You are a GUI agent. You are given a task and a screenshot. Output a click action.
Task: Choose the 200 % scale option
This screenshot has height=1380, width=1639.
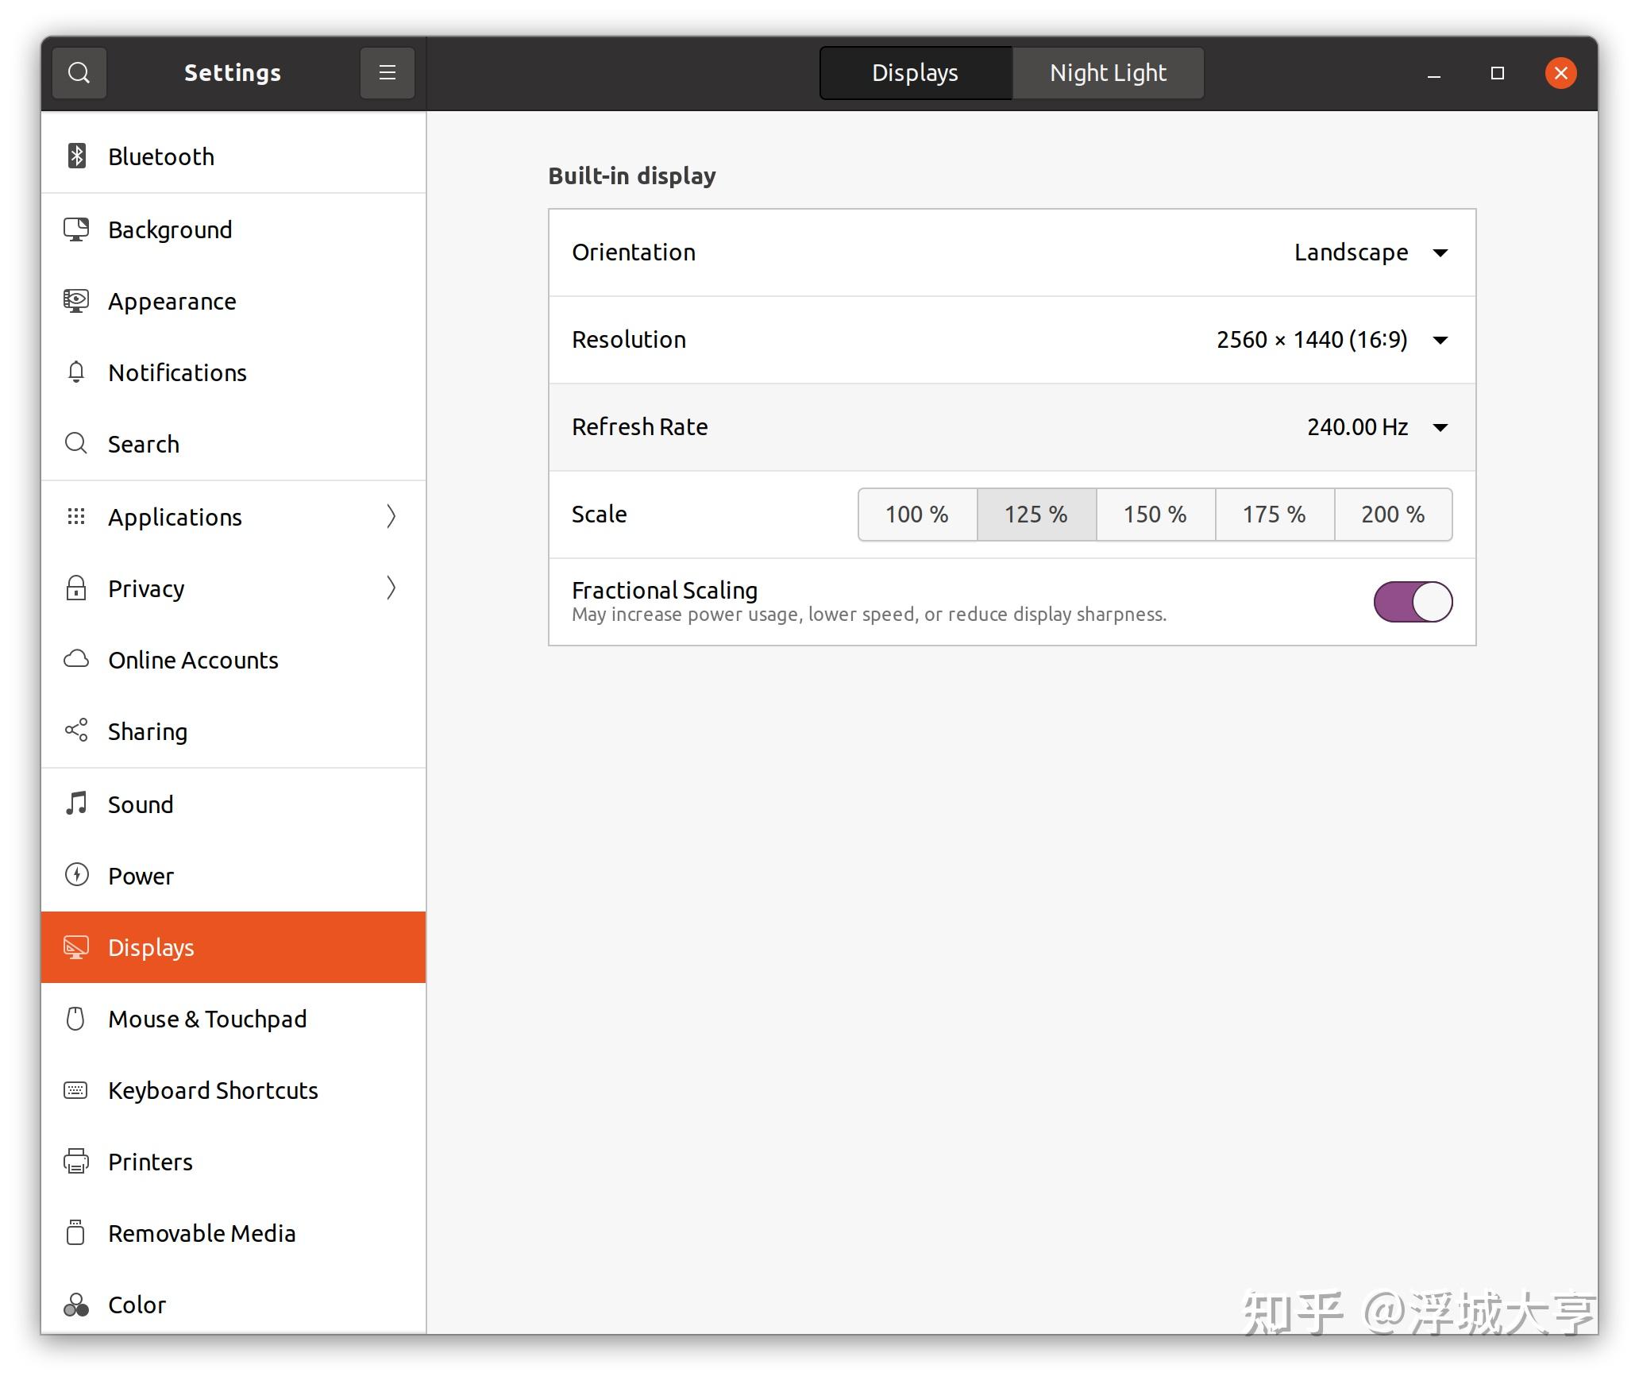pos(1393,515)
